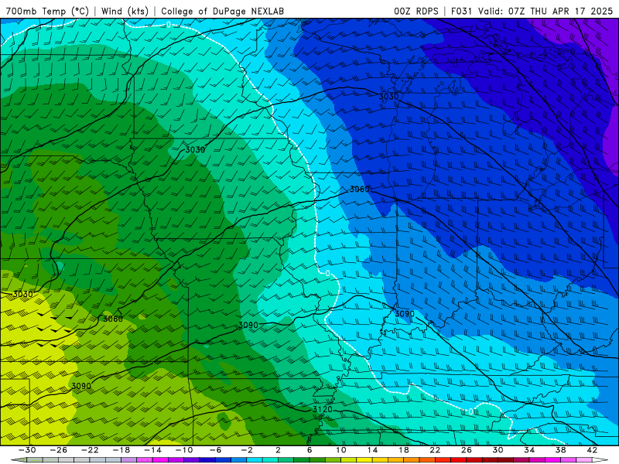Select the positive "6" colorbar scale label
Image resolution: width=619 pixels, height=464 pixels.
tap(309, 450)
